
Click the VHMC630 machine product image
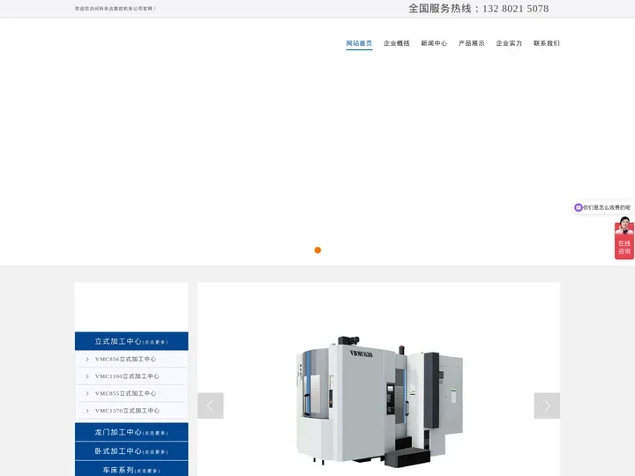(379, 401)
